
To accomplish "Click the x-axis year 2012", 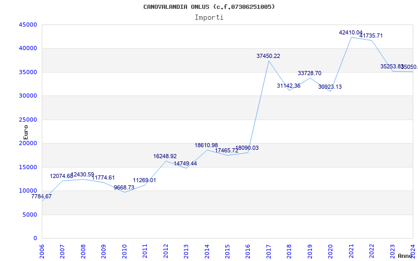I will click(x=166, y=251).
